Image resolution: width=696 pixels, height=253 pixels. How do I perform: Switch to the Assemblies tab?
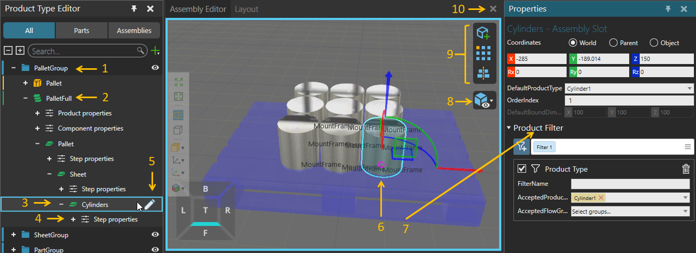[x=134, y=30]
